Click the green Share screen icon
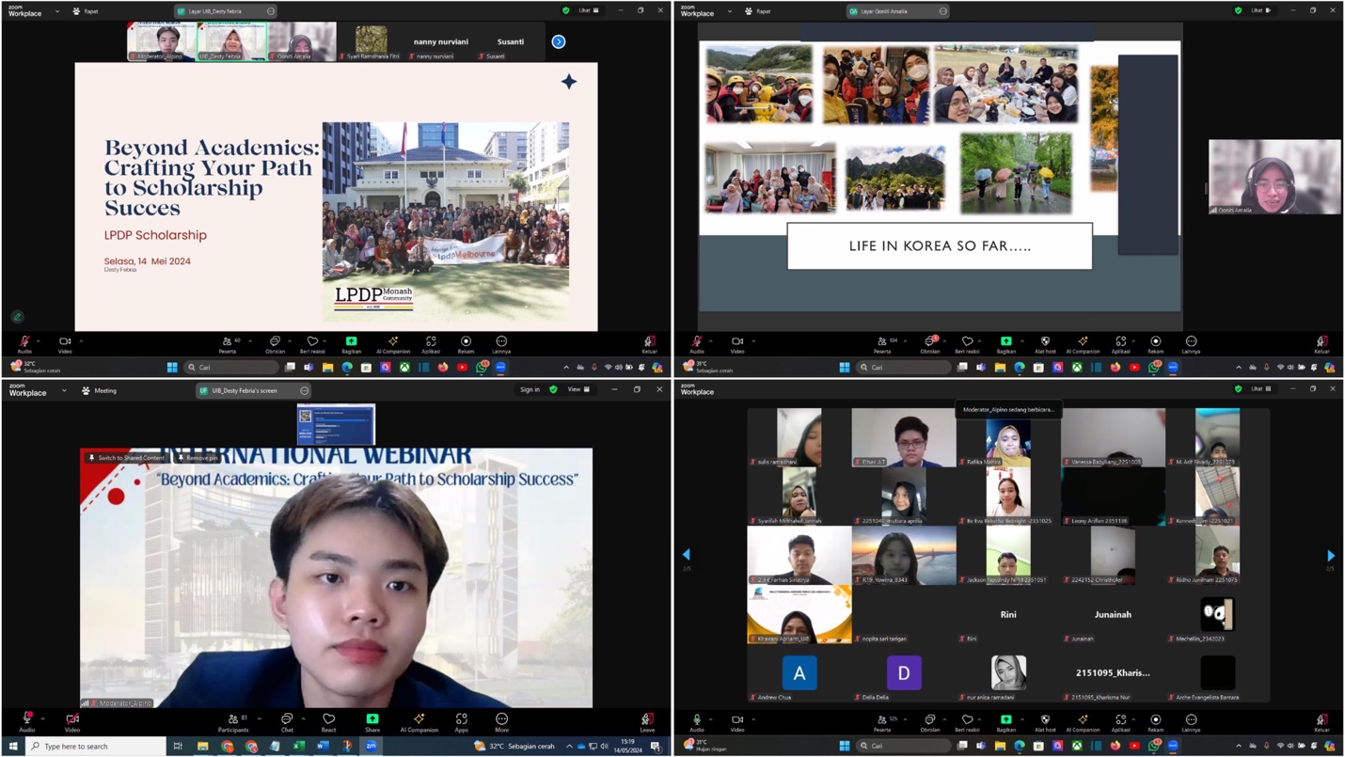The image size is (1345, 757). tap(372, 720)
